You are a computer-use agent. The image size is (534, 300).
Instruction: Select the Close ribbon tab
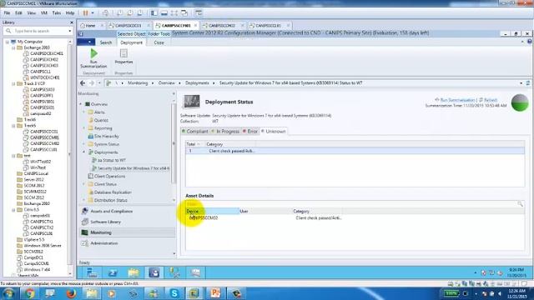pyautogui.click(x=159, y=42)
